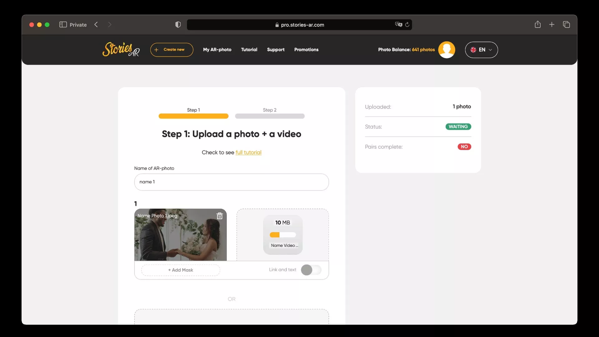The image size is (599, 337).
Task: Open a new browser tab with plus icon
Action: (x=552, y=25)
